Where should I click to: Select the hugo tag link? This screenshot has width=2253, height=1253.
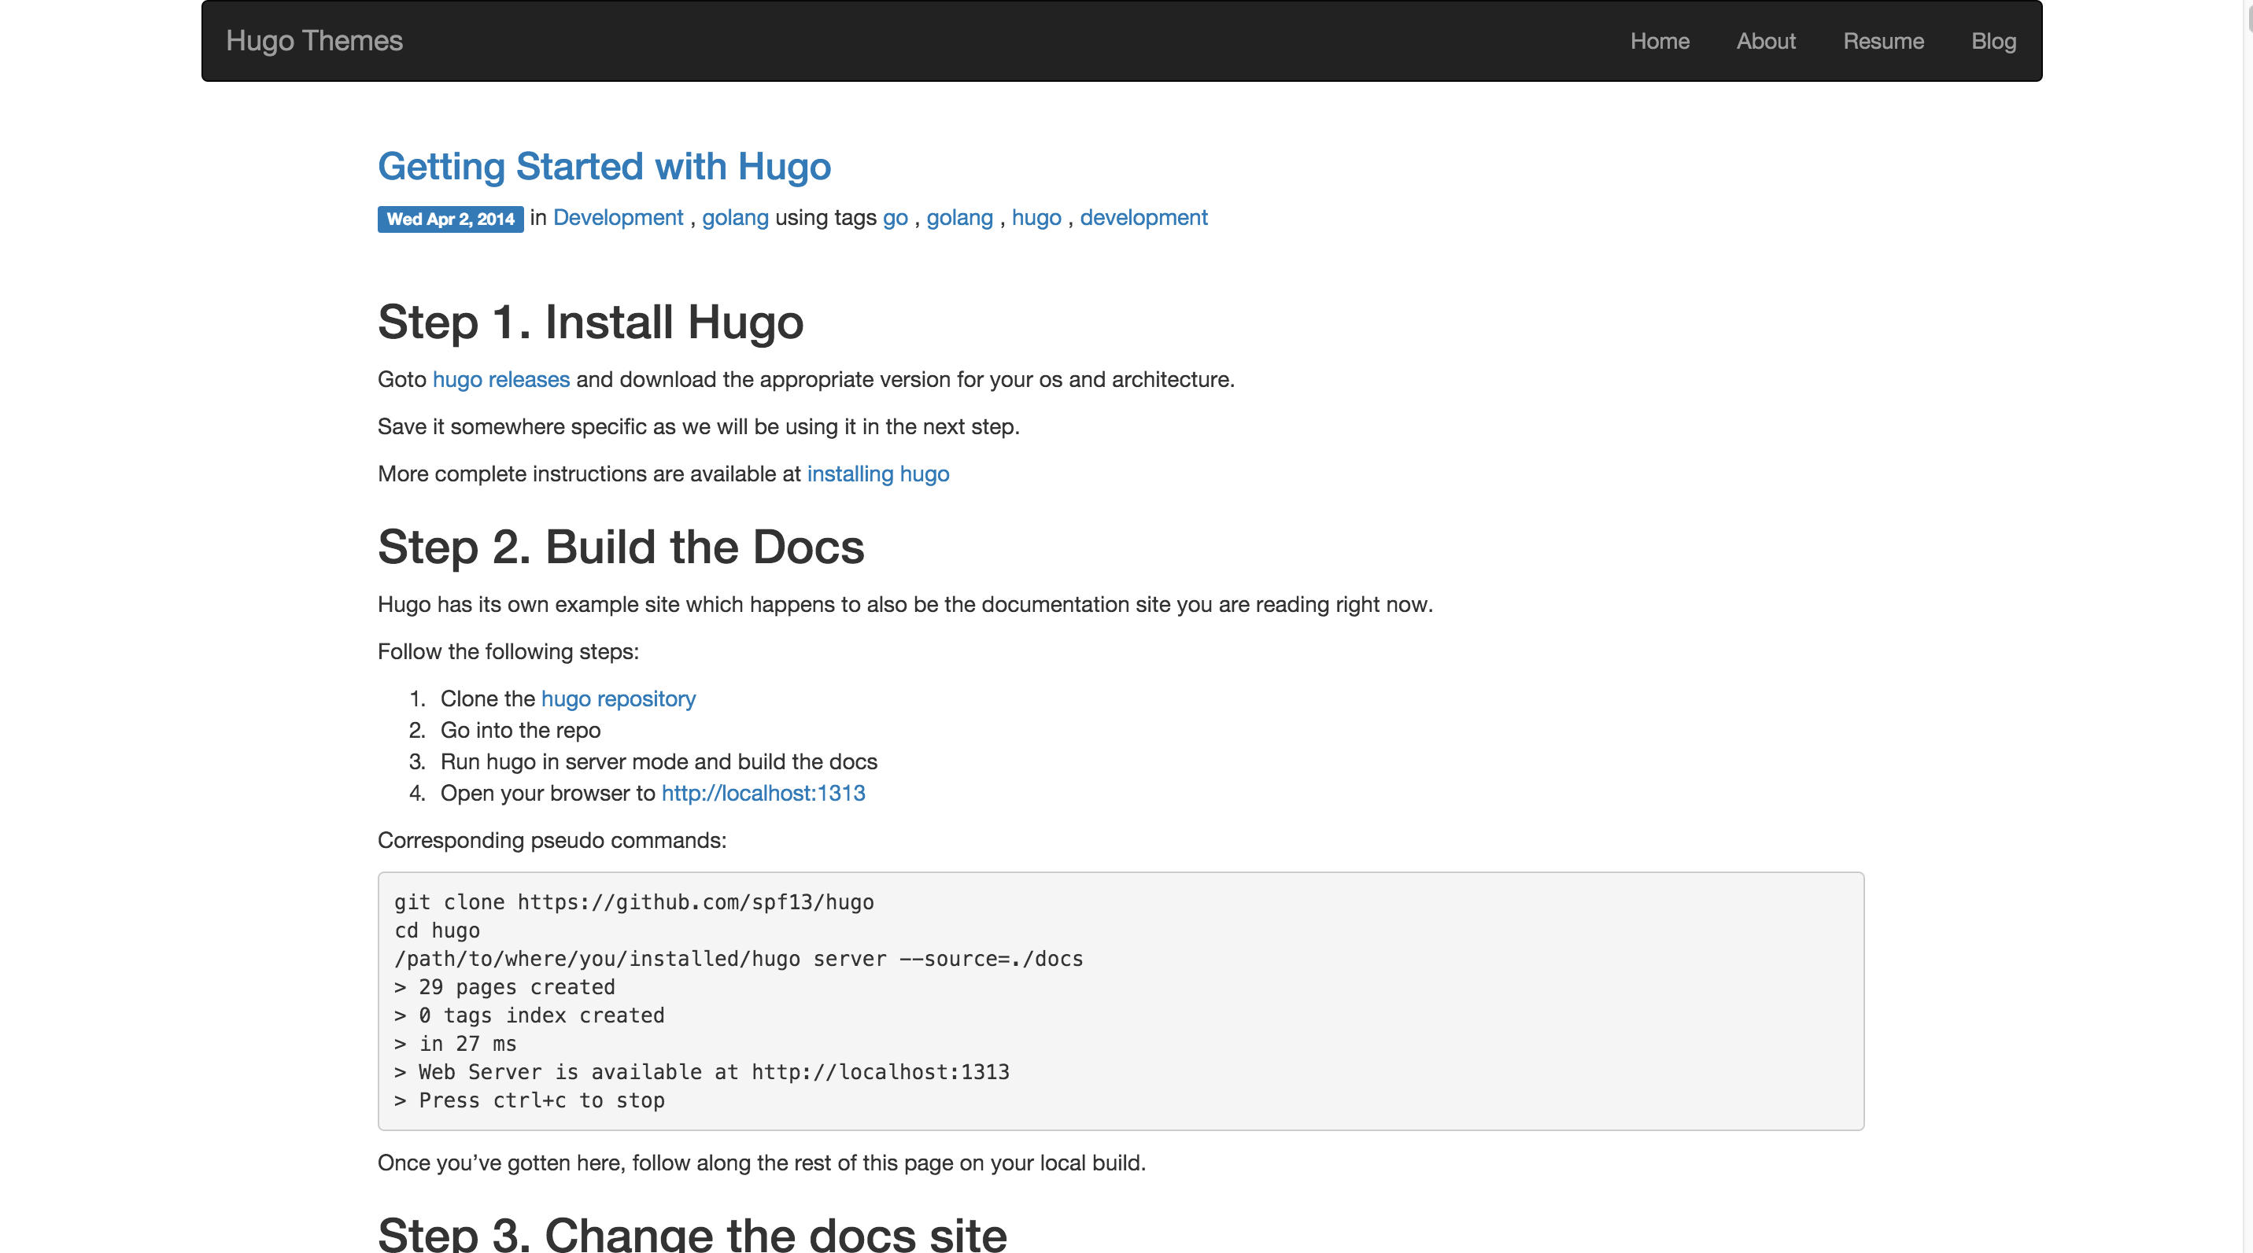click(x=1036, y=218)
